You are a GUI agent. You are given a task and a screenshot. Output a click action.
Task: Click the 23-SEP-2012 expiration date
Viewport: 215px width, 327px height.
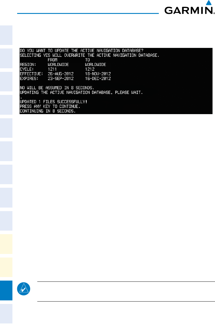61,79
